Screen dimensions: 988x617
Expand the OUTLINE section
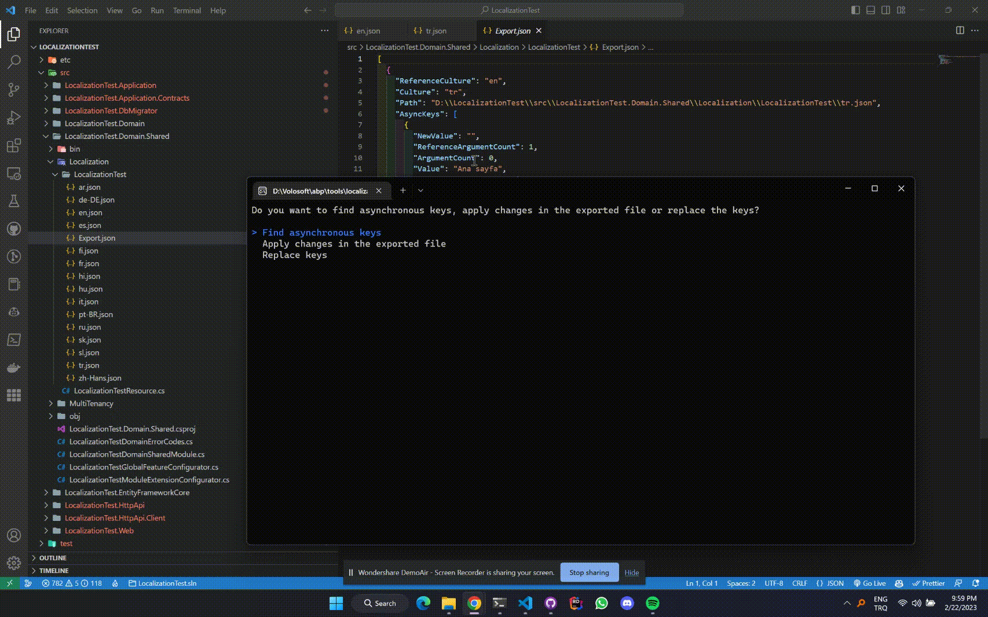point(53,558)
